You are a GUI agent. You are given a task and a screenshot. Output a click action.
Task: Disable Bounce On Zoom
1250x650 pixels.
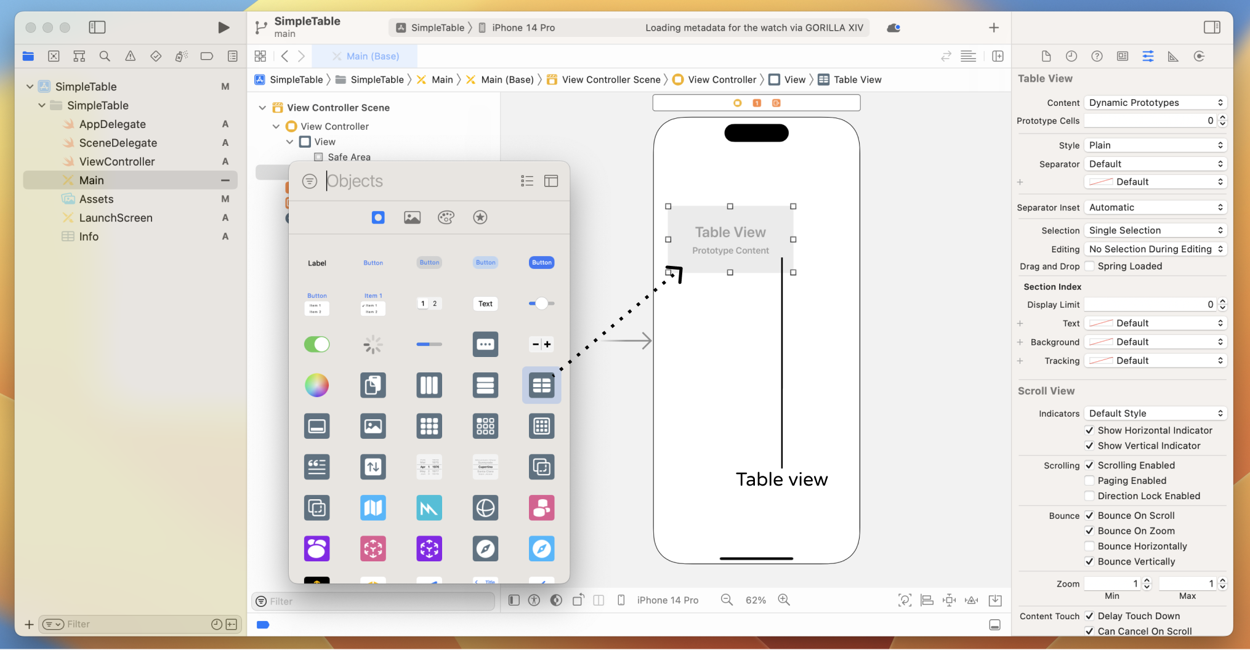tap(1090, 531)
